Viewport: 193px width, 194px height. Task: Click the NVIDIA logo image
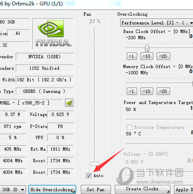53,33
